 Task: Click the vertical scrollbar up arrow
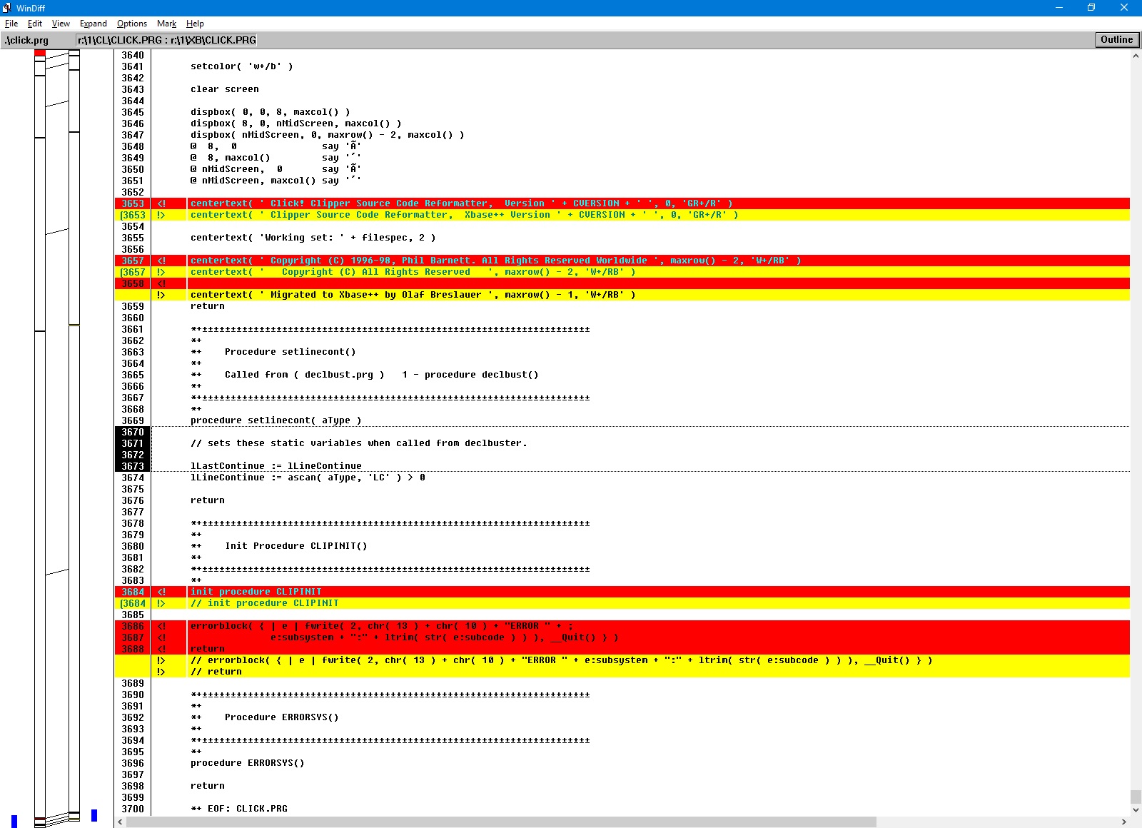click(1136, 56)
